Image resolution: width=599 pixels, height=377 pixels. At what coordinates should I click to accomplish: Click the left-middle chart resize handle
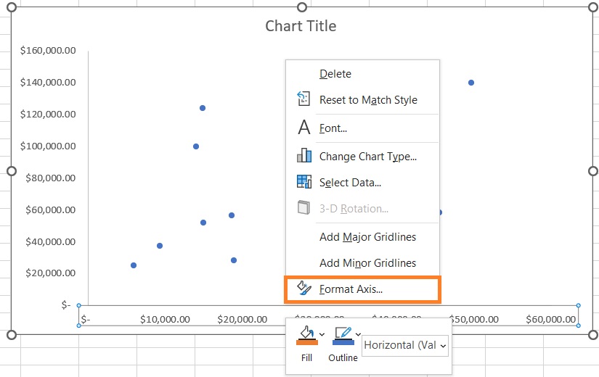click(12, 171)
